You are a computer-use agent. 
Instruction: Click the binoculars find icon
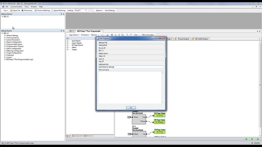pos(112,35)
